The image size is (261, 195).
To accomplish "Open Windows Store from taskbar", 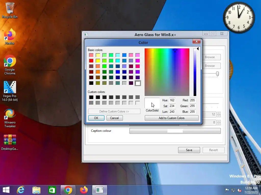I will pyautogui.click(x=52, y=190).
